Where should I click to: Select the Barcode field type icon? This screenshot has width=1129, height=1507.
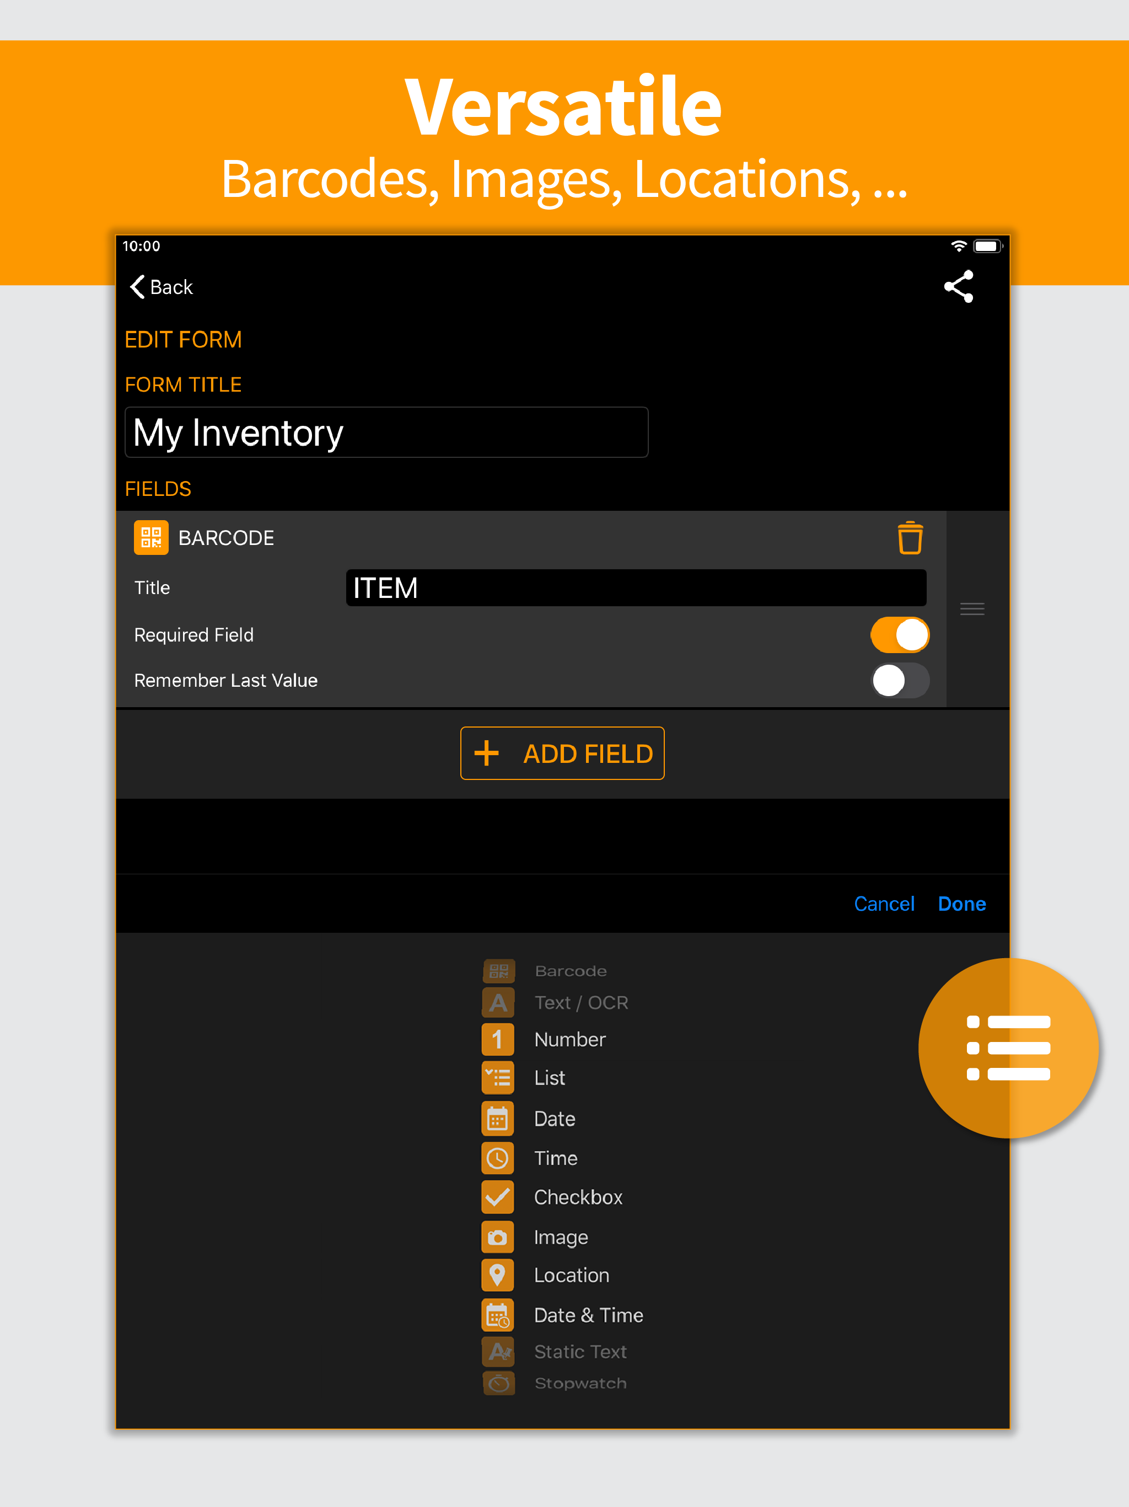[x=498, y=970]
